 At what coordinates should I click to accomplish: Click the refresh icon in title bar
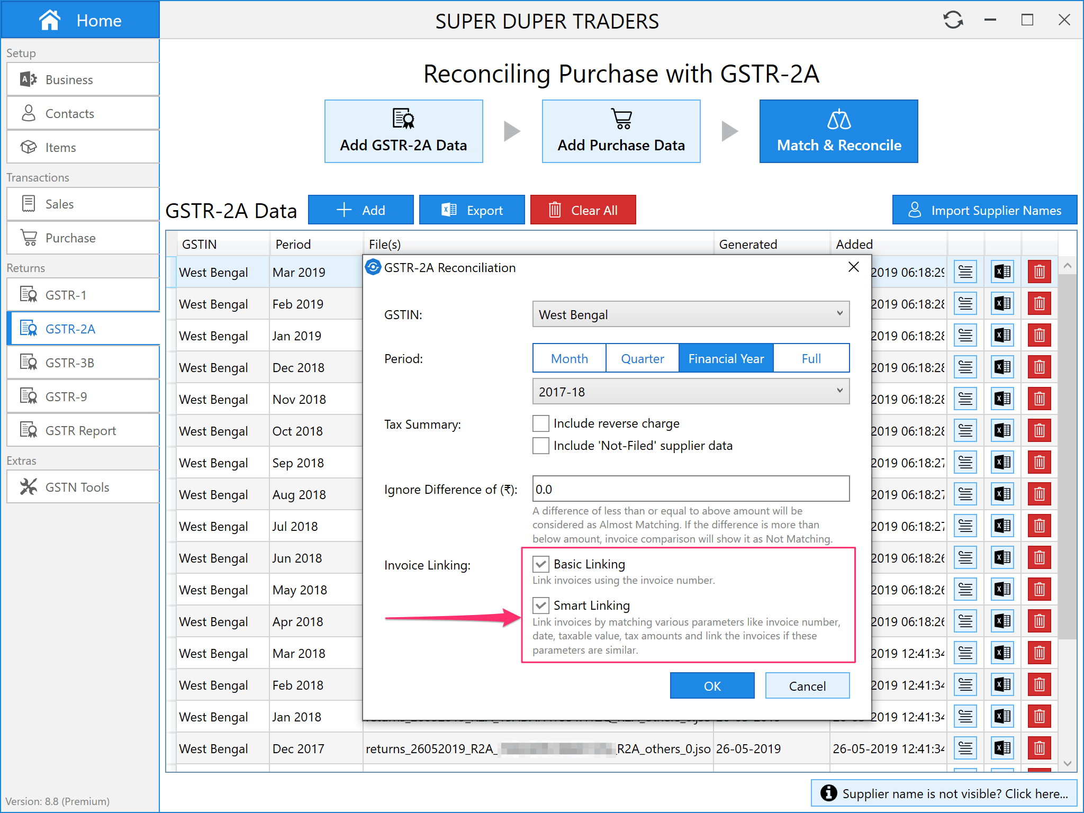953,20
